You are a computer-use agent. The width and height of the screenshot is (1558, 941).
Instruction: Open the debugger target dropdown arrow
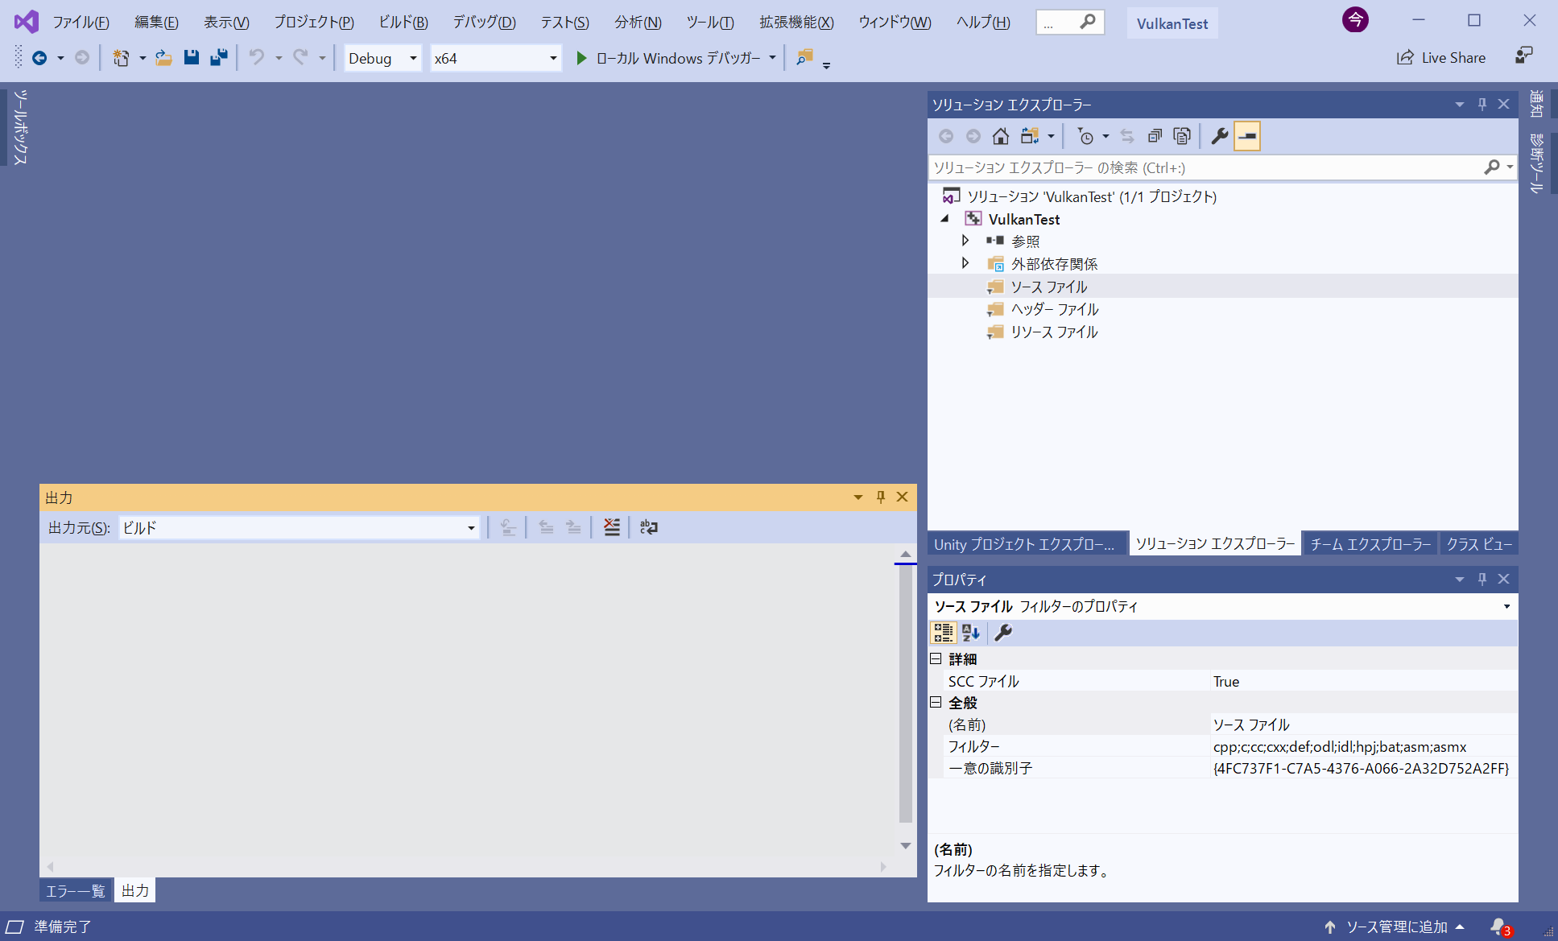(772, 58)
